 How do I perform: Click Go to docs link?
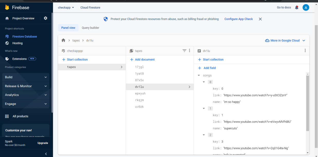(x=284, y=7)
